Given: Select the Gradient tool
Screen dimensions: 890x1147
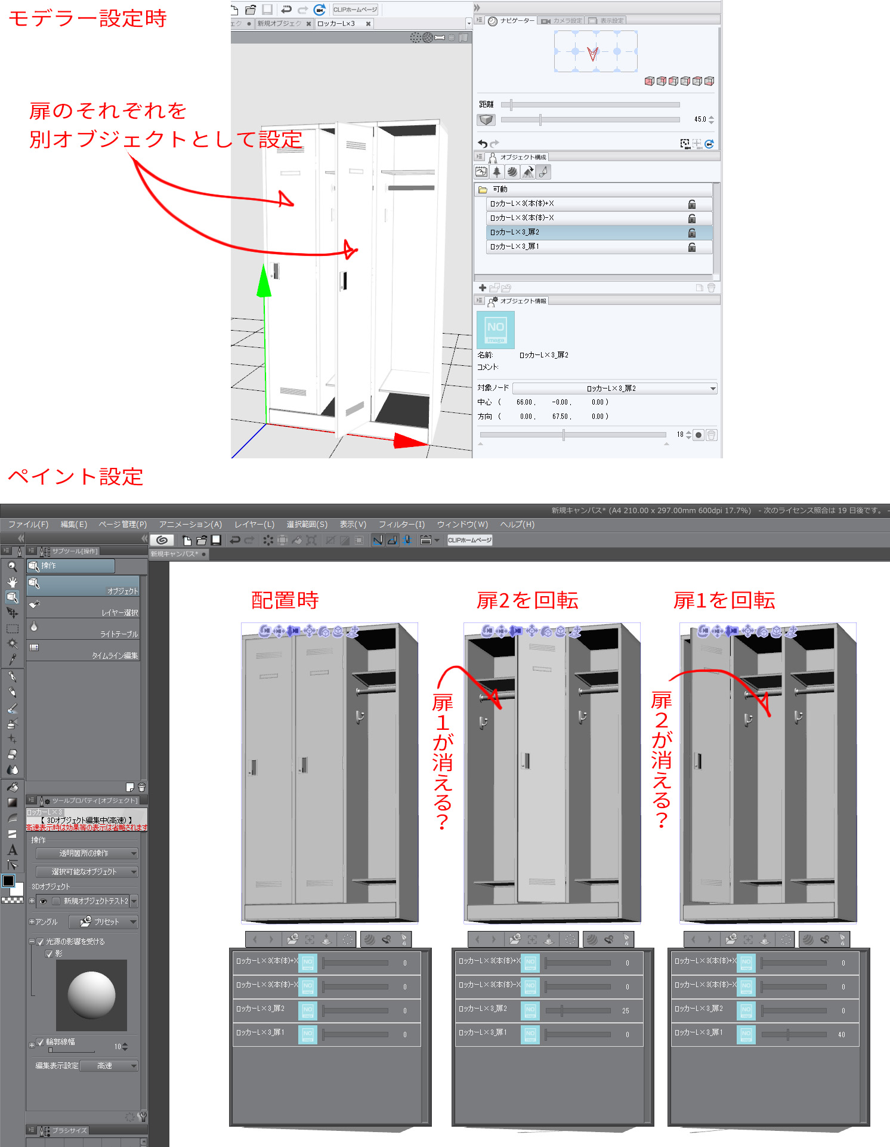Looking at the screenshot, I should (x=12, y=803).
